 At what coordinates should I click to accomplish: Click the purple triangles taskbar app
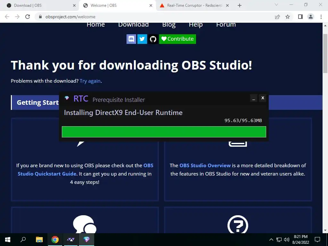pyautogui.click(x=71, y=240)
